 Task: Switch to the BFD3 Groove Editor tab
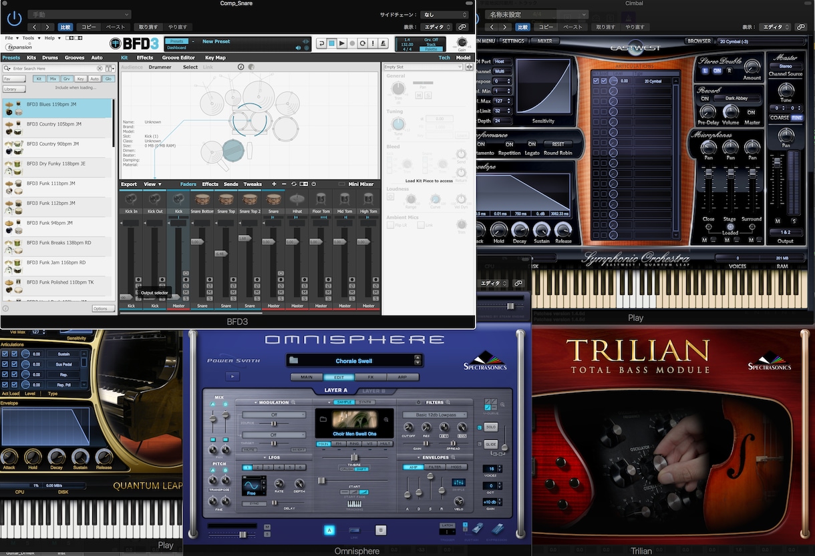pos(178,58)
